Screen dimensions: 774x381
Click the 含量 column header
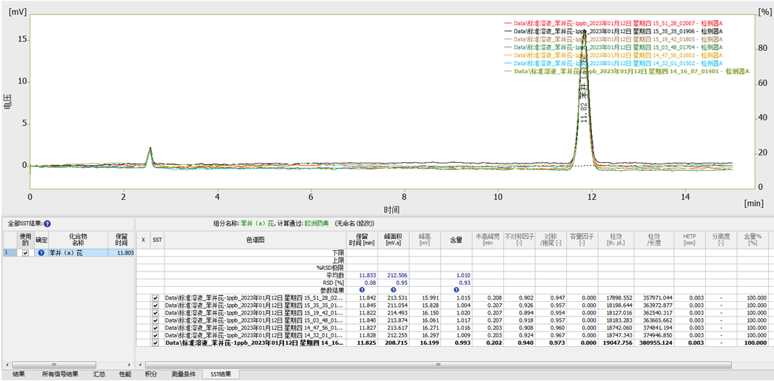456,240
